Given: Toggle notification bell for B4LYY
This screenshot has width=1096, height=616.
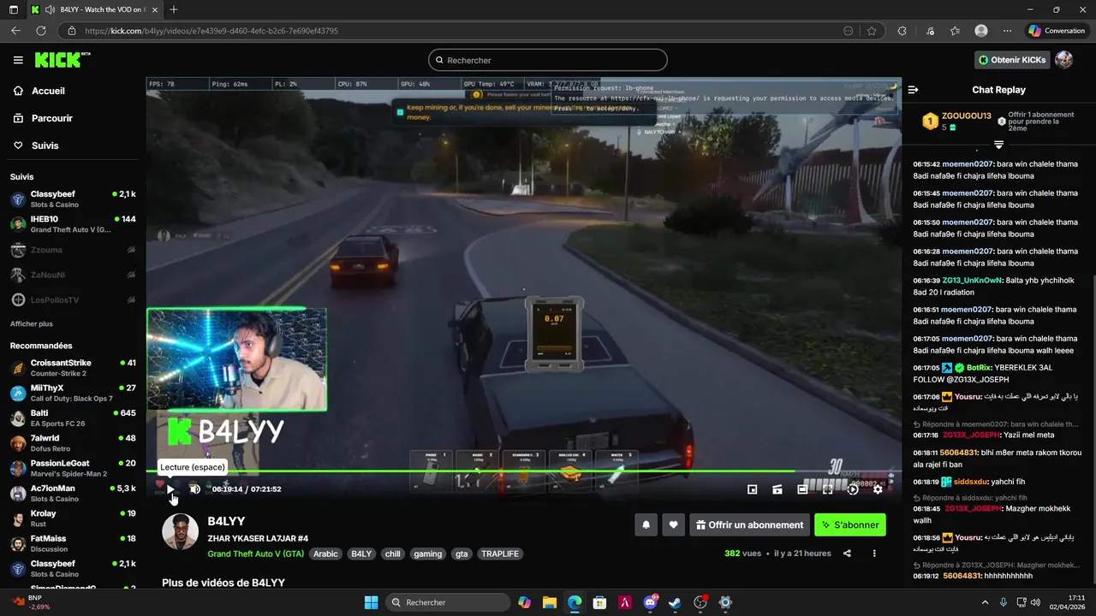Looking at the screenshot, I should coord(646,524).
